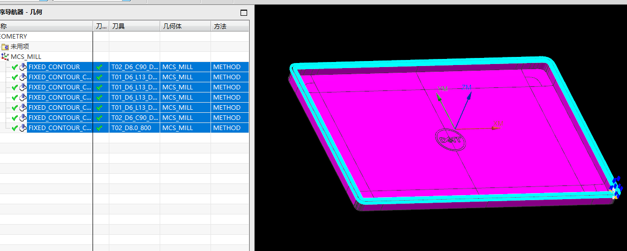
Task: Click toolpath check mark in plain FIXED_CONTOUR row
Action: (100, 67)
